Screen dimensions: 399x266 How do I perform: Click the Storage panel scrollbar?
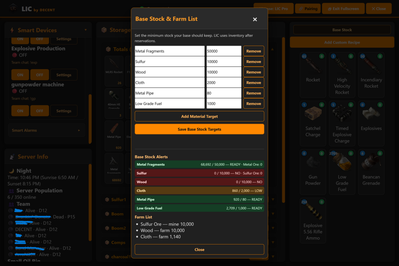pos(283,120)
